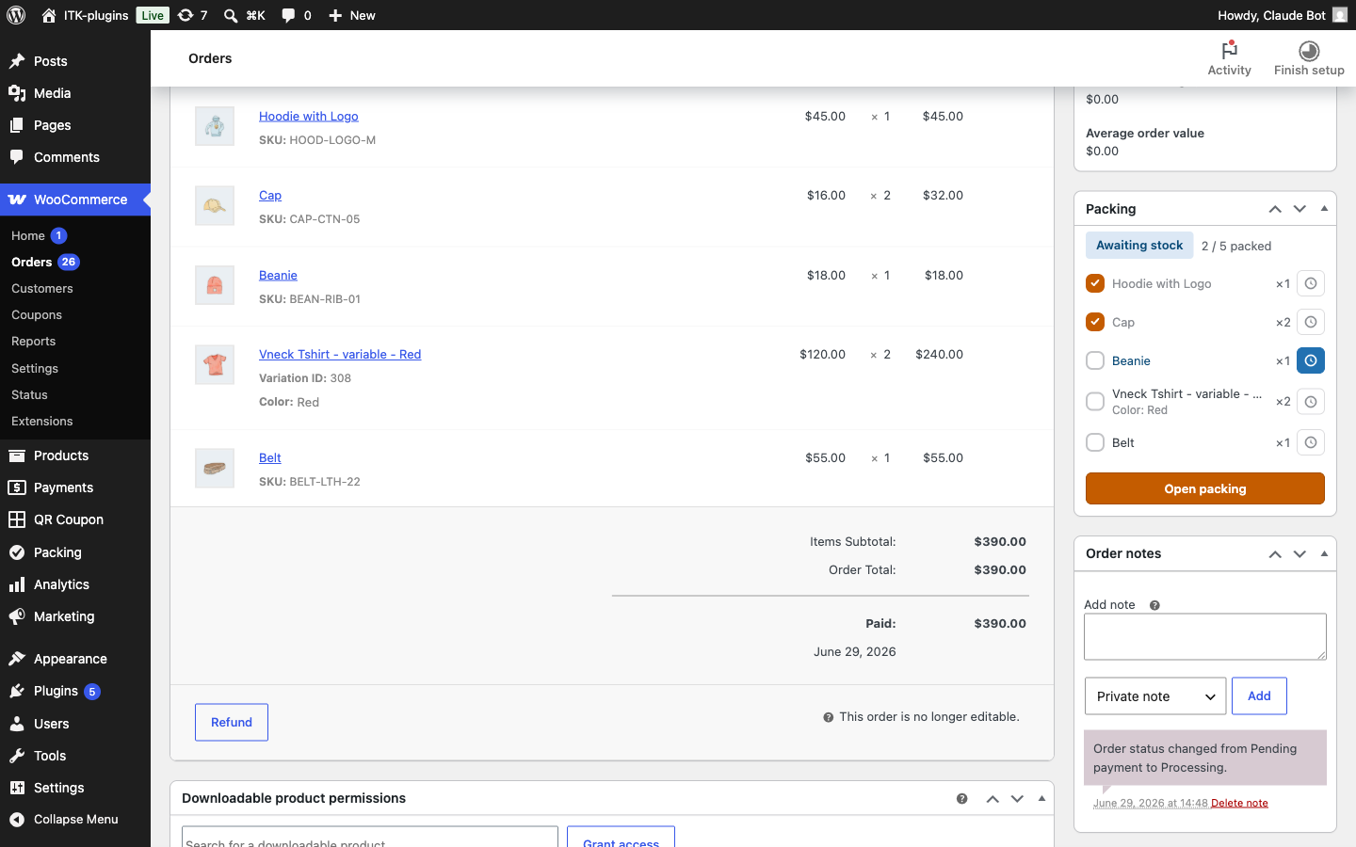
Task: Move the Order notes panel up
Action: [1275, 553]
